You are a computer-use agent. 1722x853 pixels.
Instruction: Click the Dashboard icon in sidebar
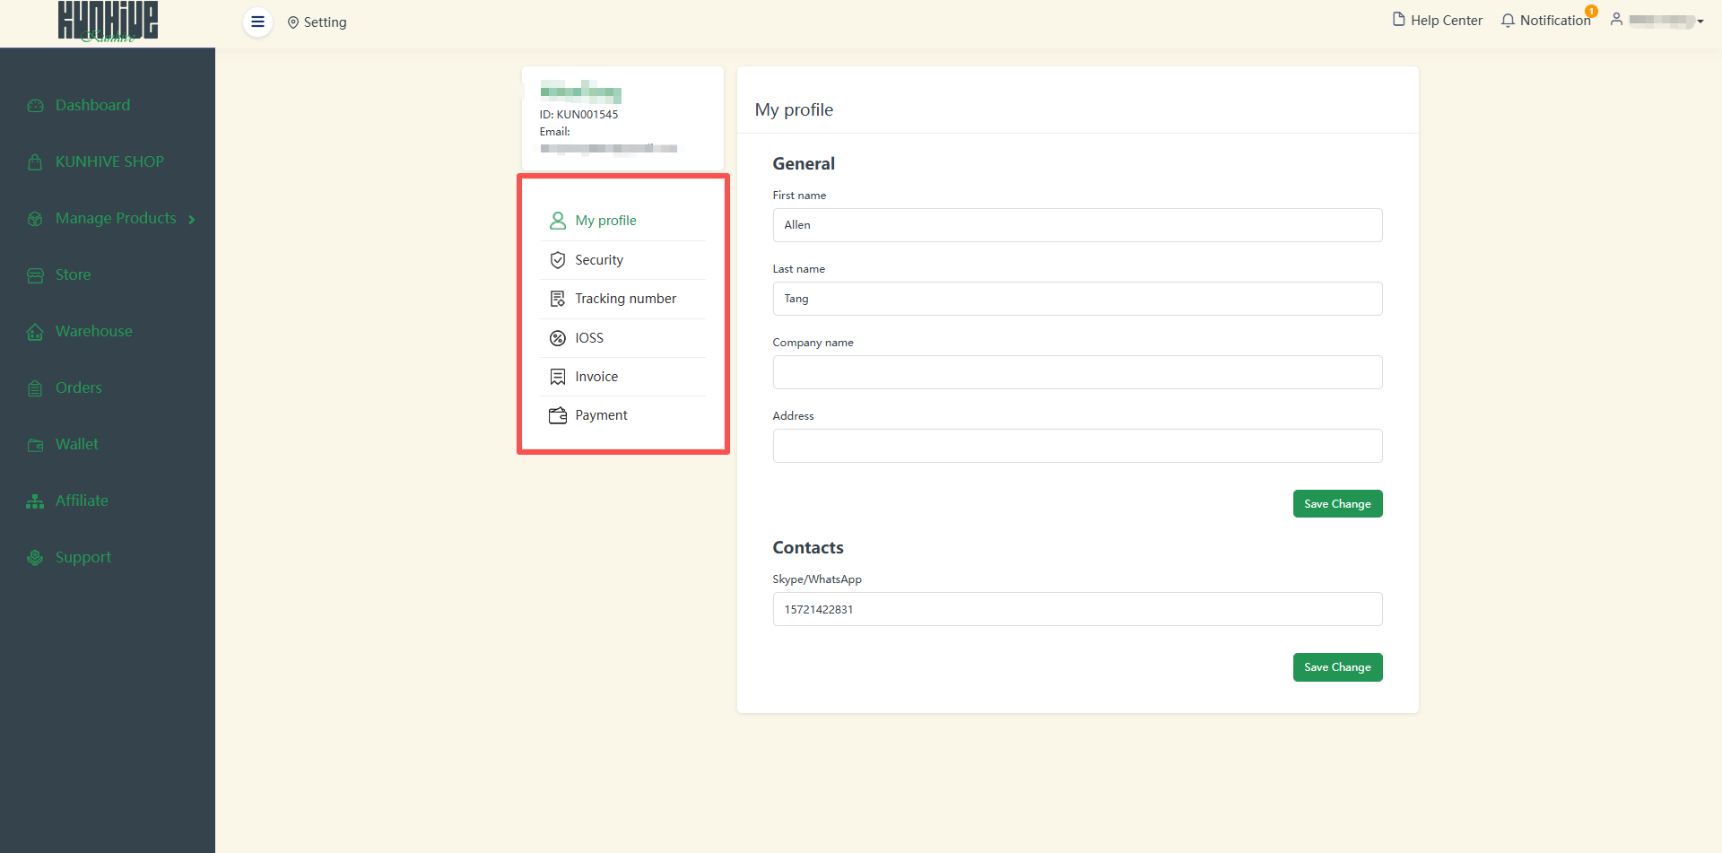(35, 106)
